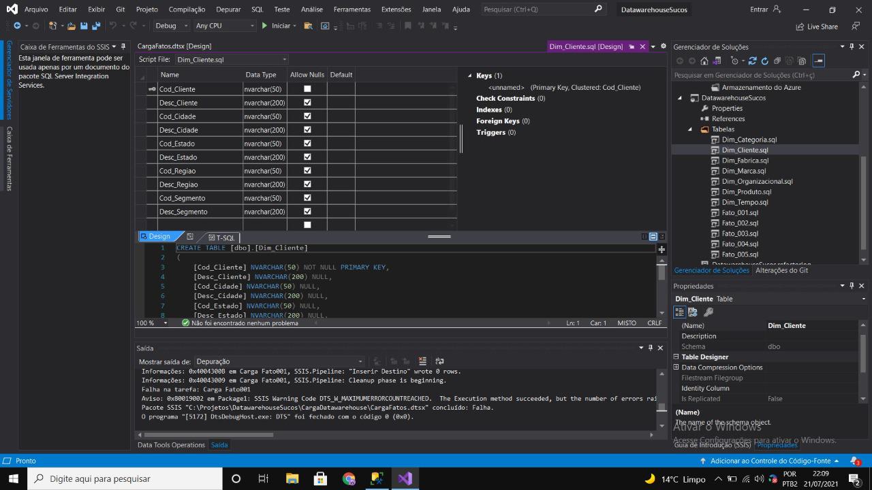
Task: Open the Depurar menu
Action: 228,10
